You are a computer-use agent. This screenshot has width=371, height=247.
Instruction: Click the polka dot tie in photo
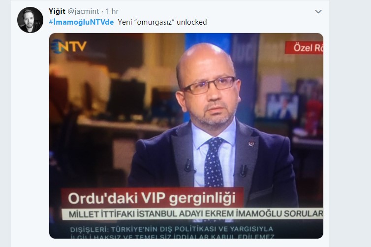click(214, 162)
